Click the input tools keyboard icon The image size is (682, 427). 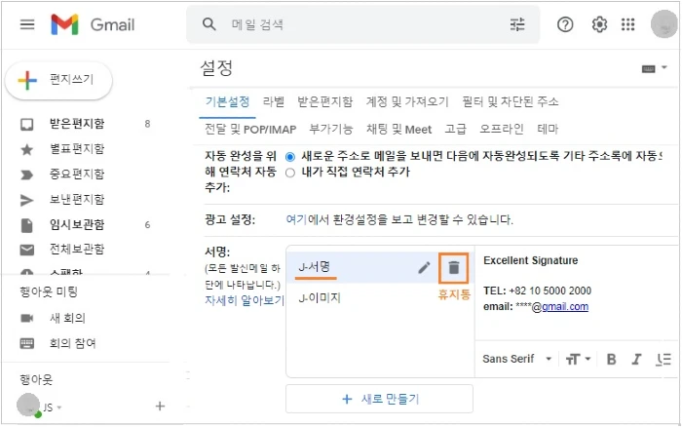coord(649,69)
